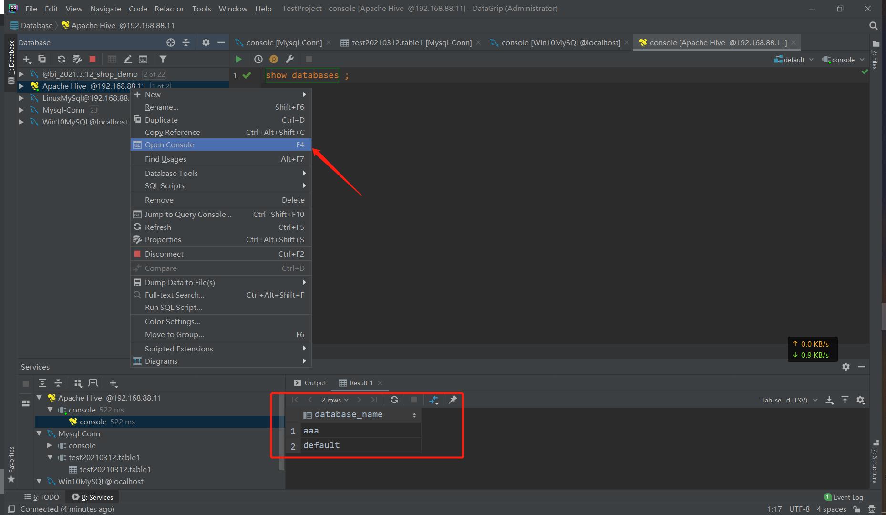
Task: Collapse Apache Hive node in Services tree
Action: (40, 398)
